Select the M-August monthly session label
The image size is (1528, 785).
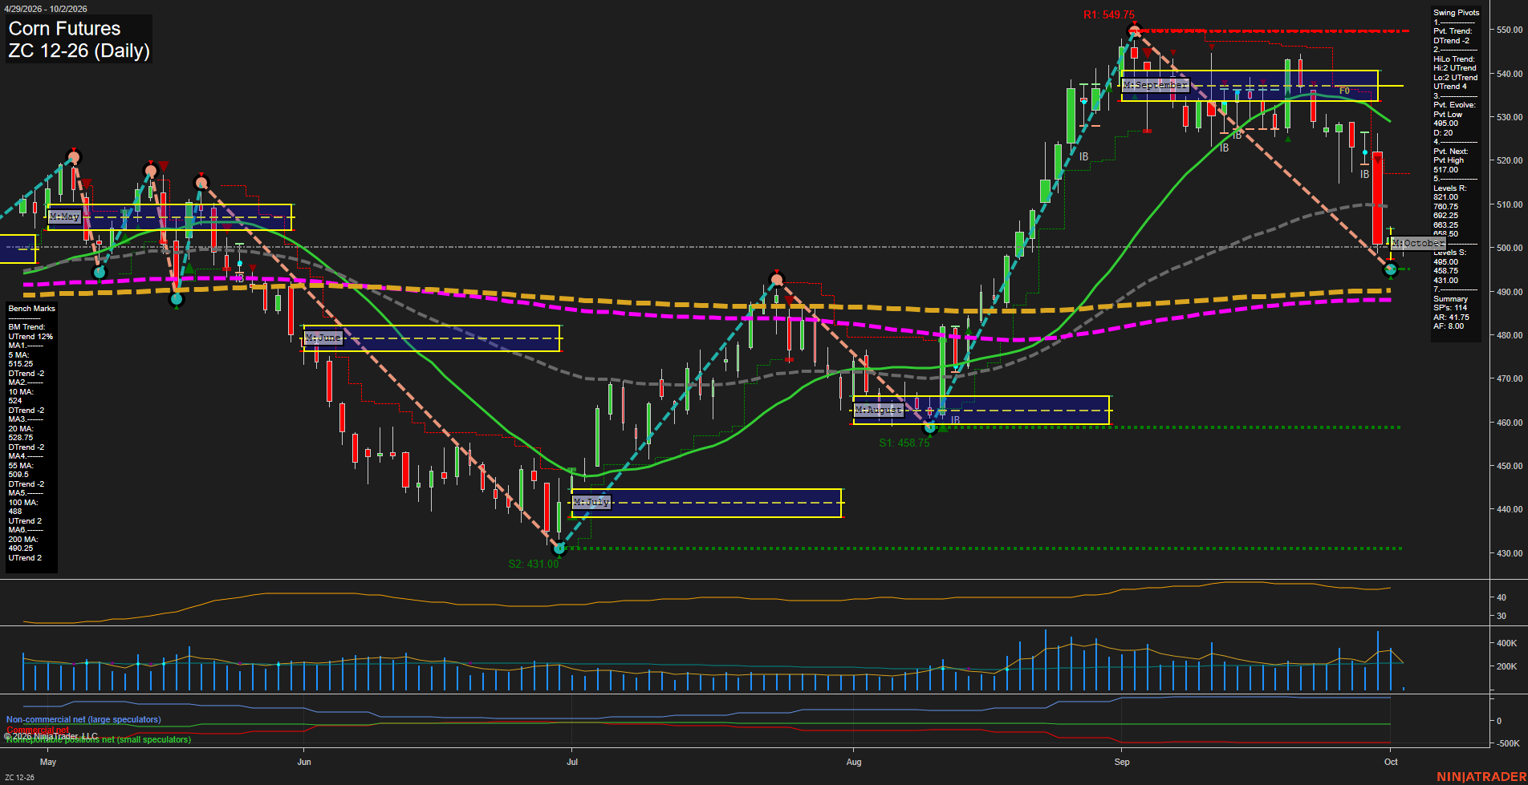878,410
